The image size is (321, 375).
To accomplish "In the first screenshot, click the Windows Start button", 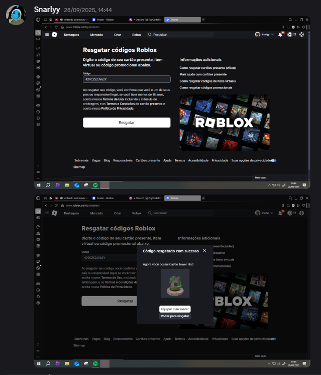I will [39, 185].
